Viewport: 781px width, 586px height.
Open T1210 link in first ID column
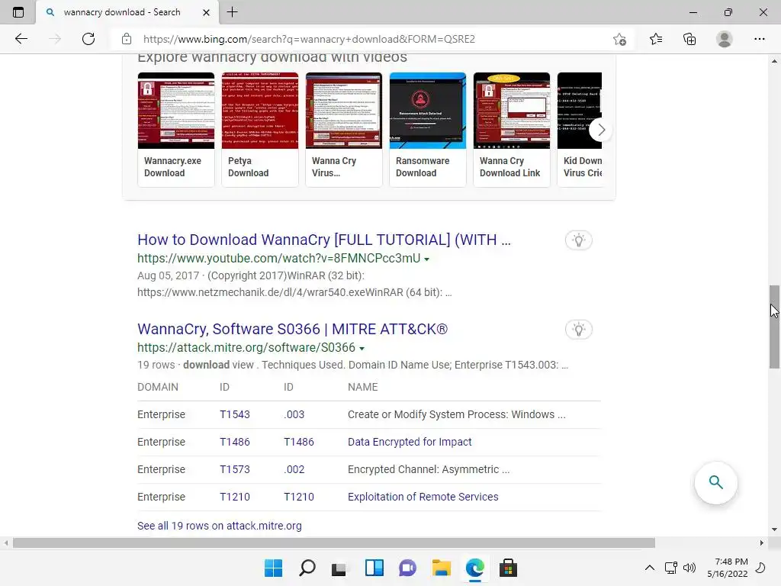(235, 497)
